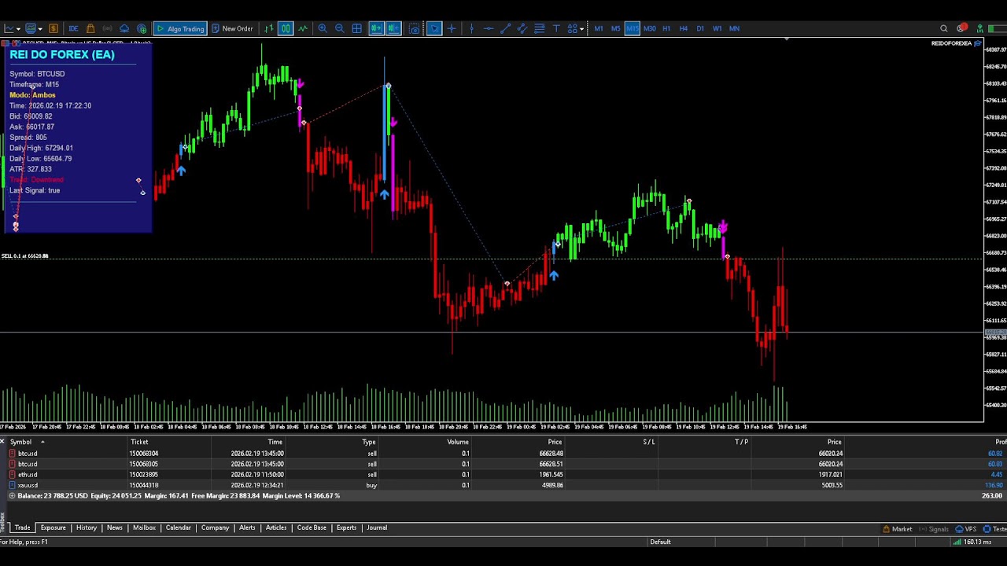Expand the Balance summary row
1007x566 pixels.
click(12, 496)
